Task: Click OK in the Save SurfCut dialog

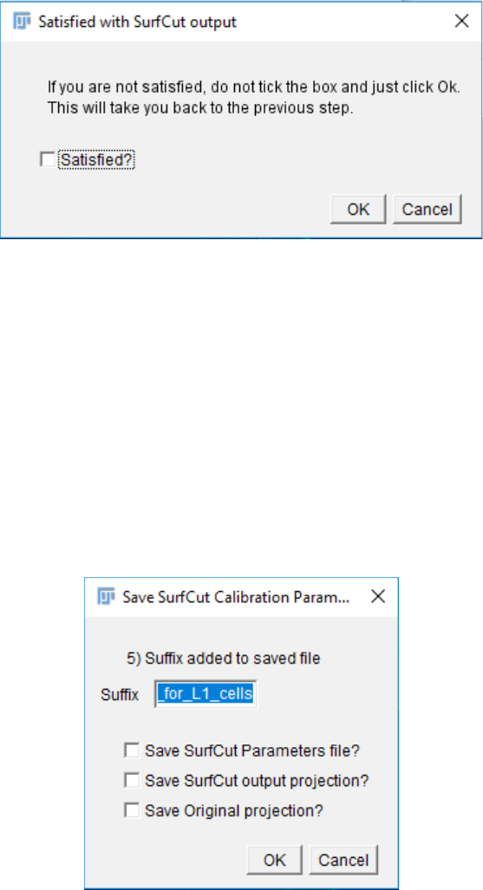Action: point(275,860)
